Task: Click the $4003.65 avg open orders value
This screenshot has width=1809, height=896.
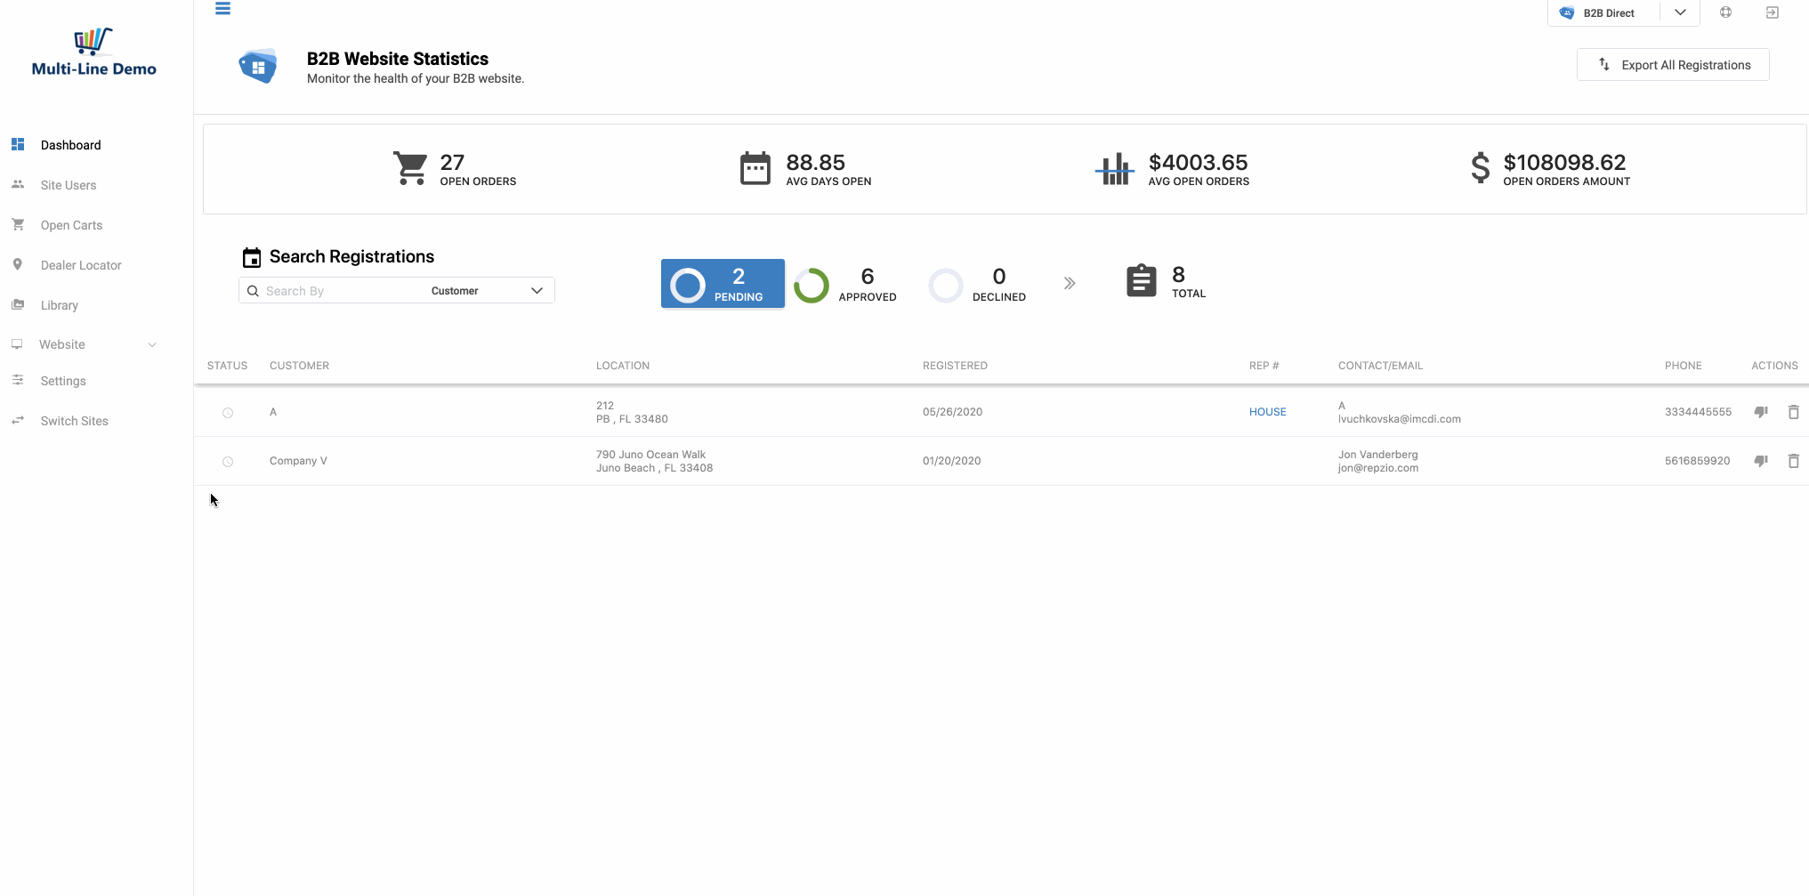Action: pyautogui.click(x=1198, y=163)
